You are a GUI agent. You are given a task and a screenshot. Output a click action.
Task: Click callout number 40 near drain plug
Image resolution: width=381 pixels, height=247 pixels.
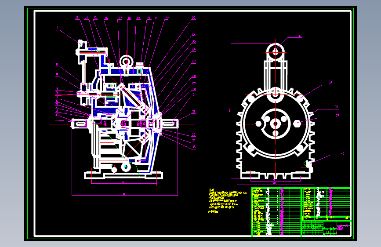pyautogui.click(x=343, y=154)
